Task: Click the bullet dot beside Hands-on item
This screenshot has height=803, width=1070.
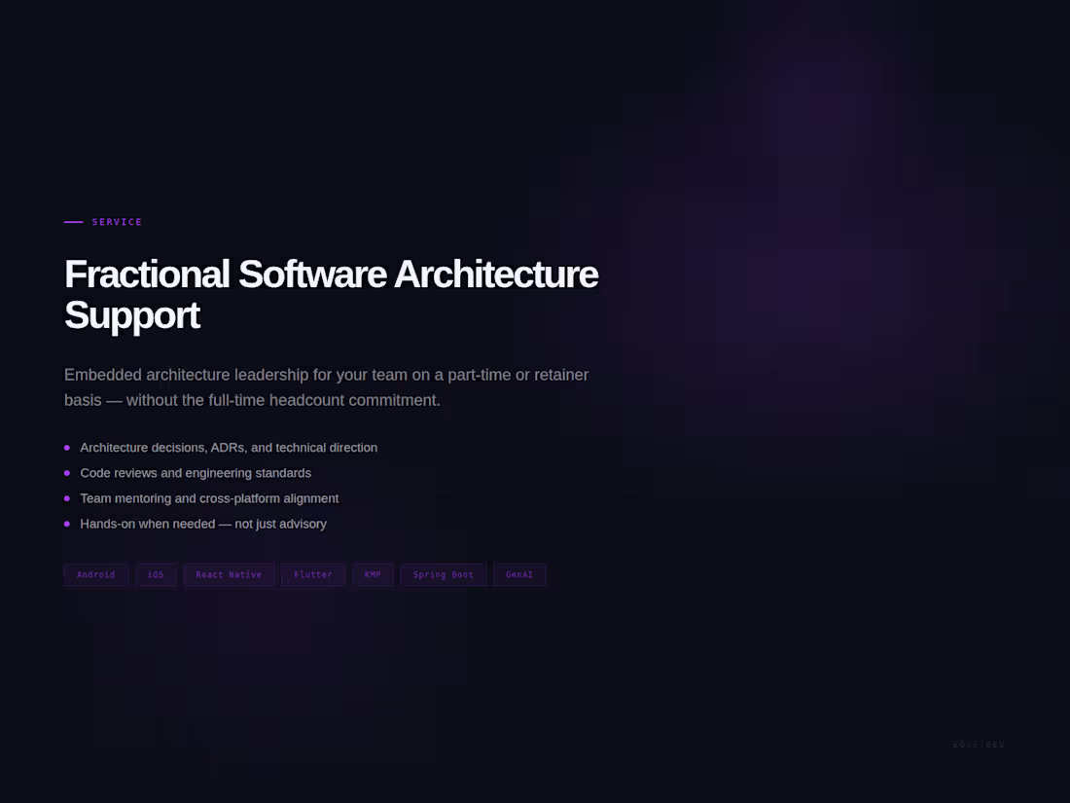Action: 67,524
